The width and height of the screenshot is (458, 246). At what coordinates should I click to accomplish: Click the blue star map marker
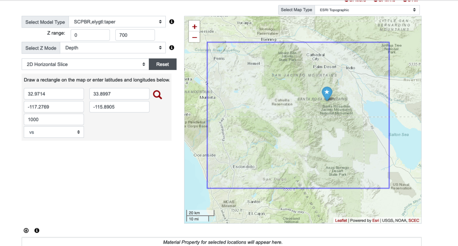point(327,93)
